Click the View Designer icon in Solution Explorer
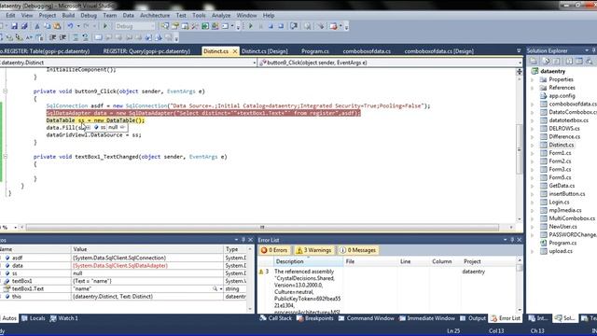Image resolution: width=597 pixels, height=336 pixels. [578, 61]
